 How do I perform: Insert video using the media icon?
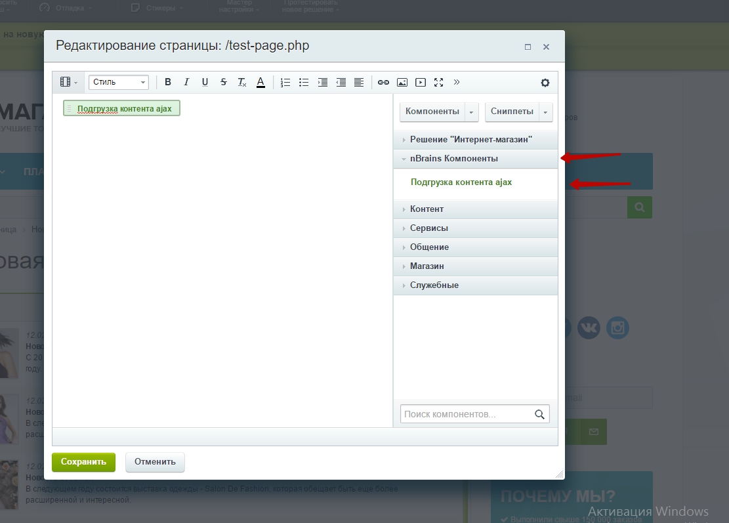(x=421, y=82)
